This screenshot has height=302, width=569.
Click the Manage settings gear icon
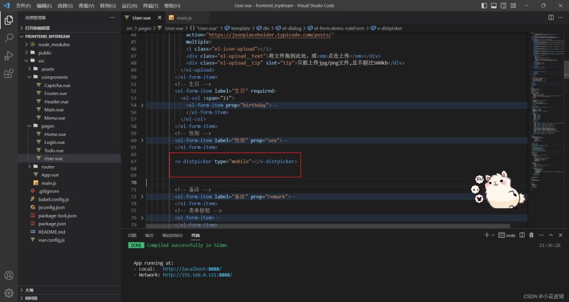9,293
